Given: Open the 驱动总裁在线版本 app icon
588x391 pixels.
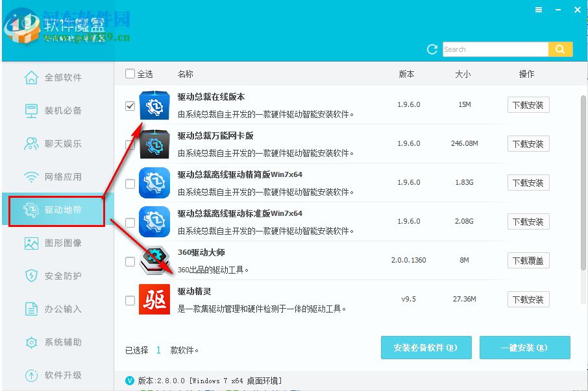Looking at the screenshot, I should pos(154,105).
